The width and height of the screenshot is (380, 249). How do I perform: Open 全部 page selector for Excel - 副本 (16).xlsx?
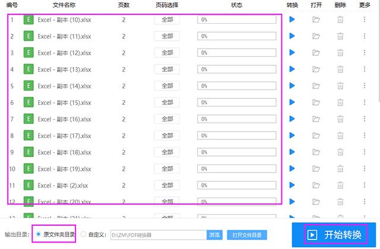click(167, 119)
